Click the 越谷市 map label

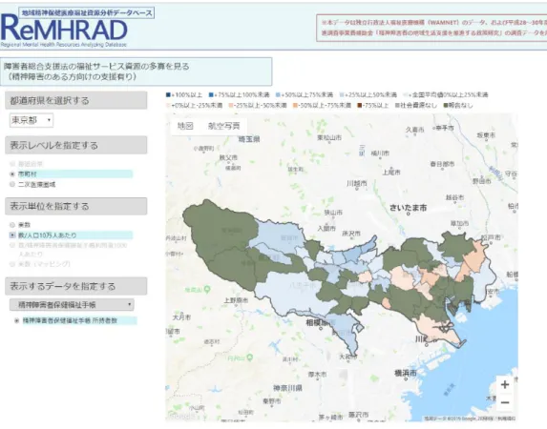[x=455, y=197]
